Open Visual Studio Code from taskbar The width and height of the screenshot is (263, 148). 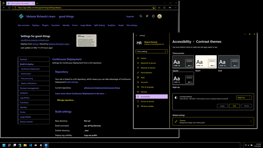[x=30, y=145]
